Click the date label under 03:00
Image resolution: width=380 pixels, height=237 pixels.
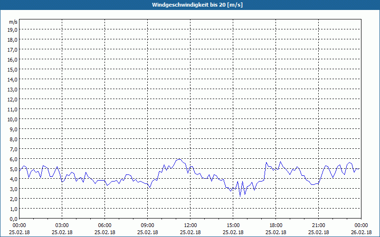tap(62, 232)
